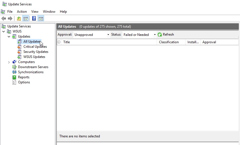Collapse the Updates tree node

tap(9, 36)
